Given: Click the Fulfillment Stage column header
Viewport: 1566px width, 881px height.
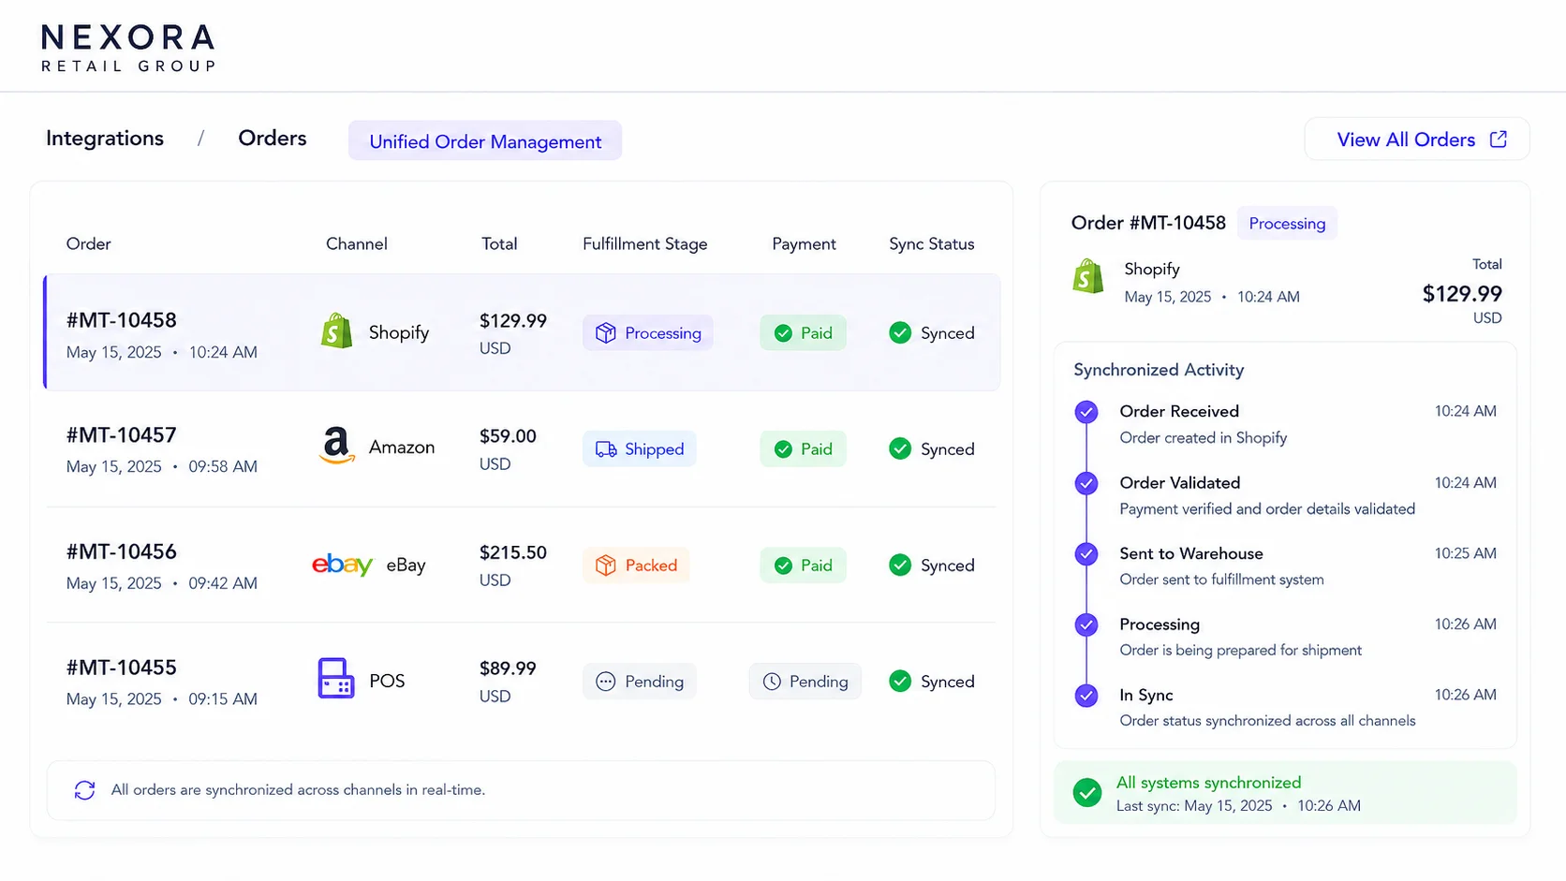Looking at the screenshot, I should coord(645,243).
